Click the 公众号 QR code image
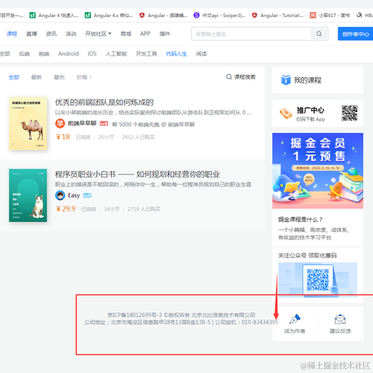Image resolution: width=373 pixels, height=373 pixels. click(x=318, y=280)
